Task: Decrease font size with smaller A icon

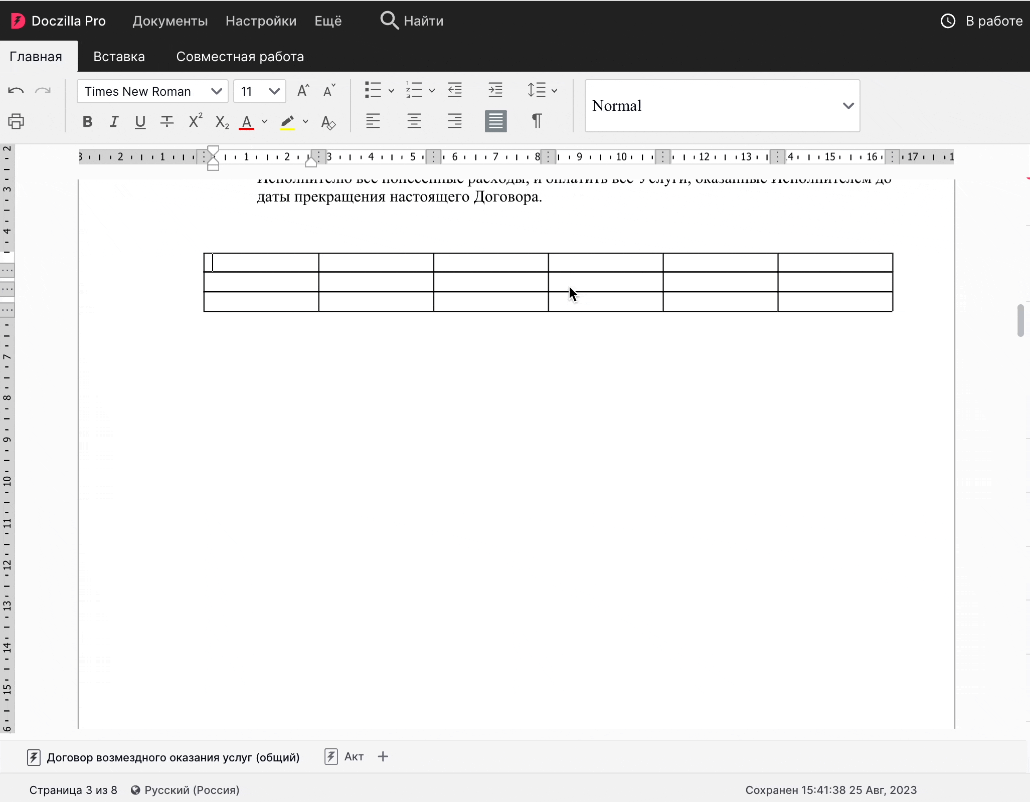Action: tap(329, 91)
